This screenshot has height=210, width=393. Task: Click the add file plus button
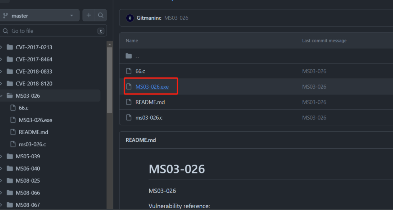click(89, 15)
